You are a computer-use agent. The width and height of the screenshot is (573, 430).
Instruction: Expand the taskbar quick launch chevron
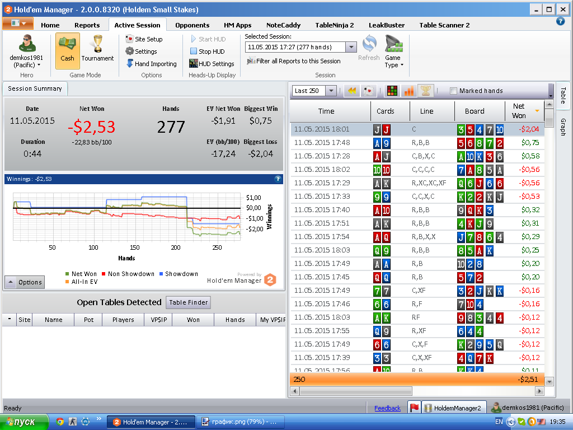[x=98, y=419]
